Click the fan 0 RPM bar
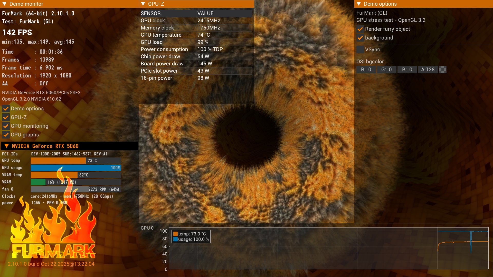This screenshot has width=493, height=277. tap(76, 189)
